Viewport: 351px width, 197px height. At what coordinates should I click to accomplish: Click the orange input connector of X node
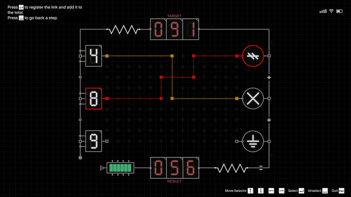tap(237, 98)
